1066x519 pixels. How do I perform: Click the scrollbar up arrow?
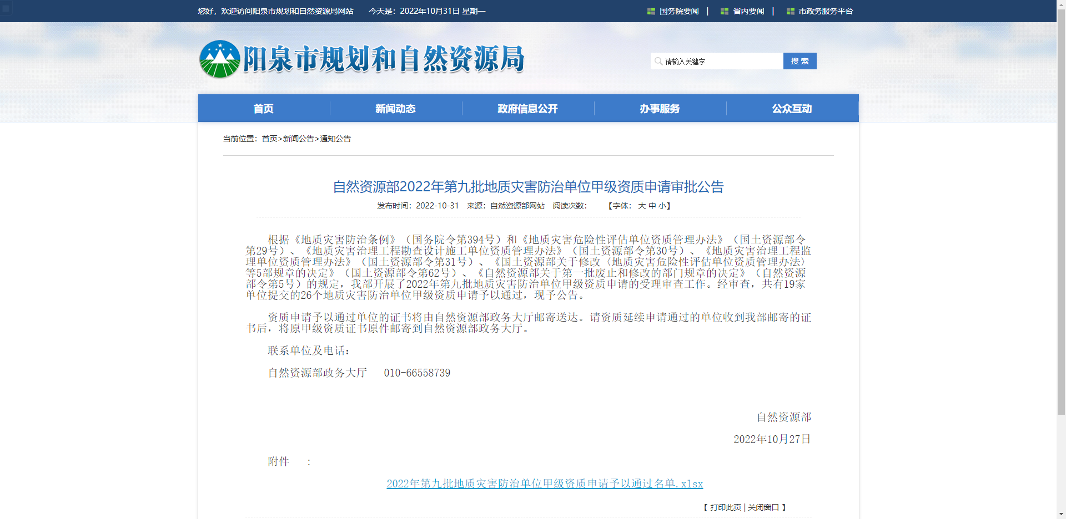[1061, 4]
